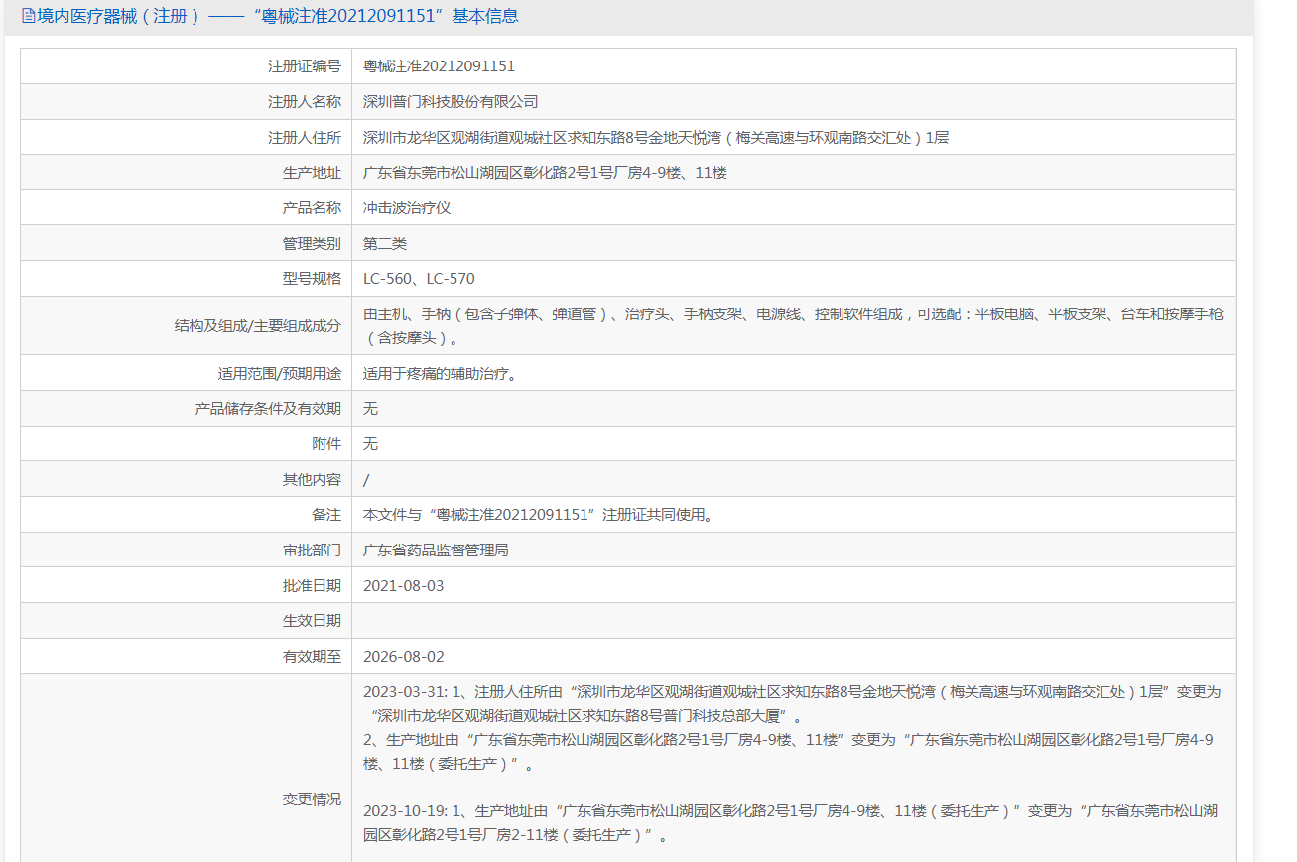The image size is (1297, 862).
Task: Click the document icon beside the page title
Action: 28,16
